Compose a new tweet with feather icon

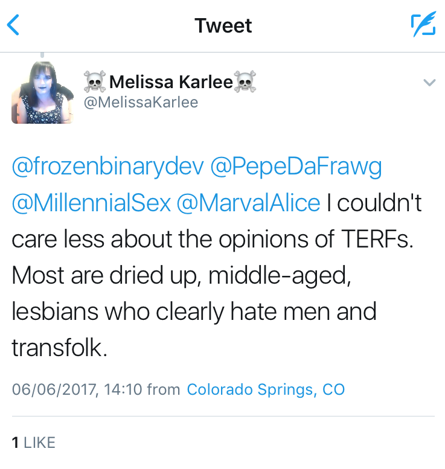tap(423, 25)
